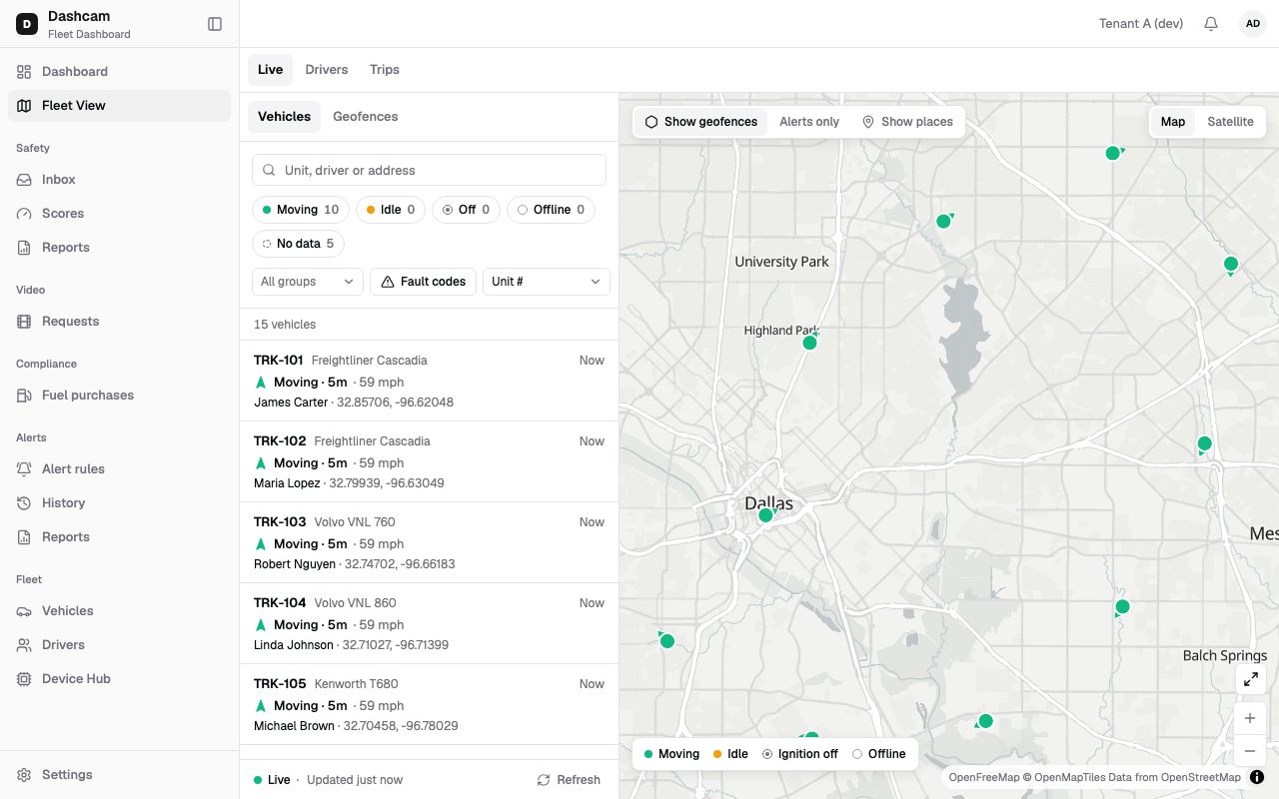Switch to the Drivers tab
Screen dimensions: 1279x799
pyautogui.click(x=327, y=70)
